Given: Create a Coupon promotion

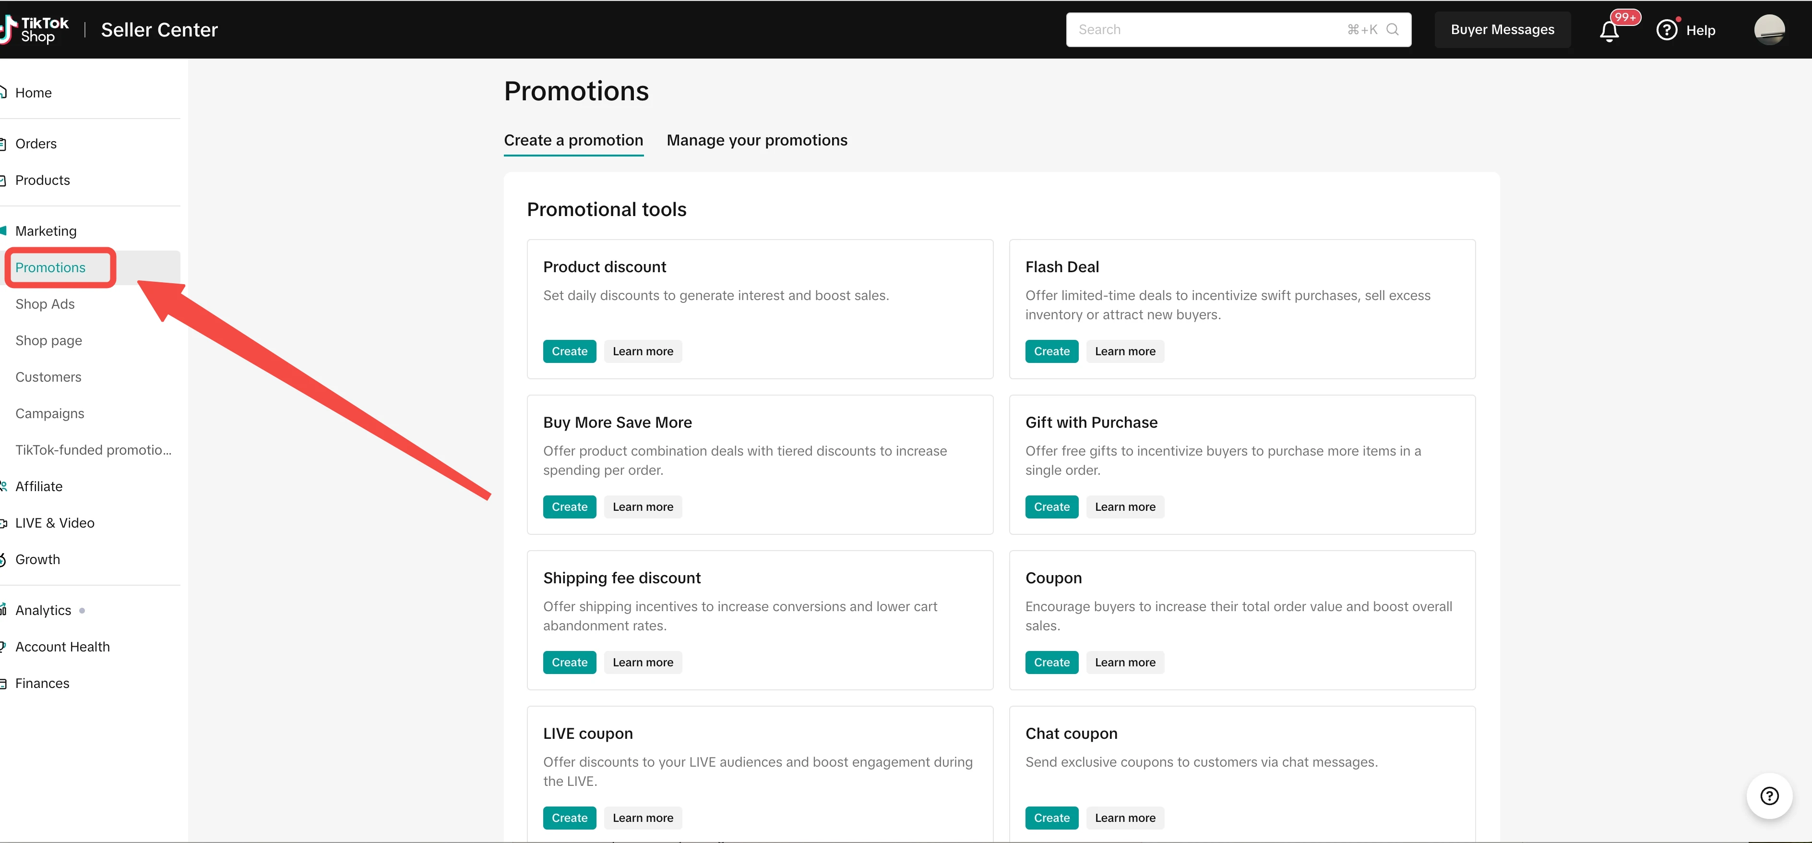Looking at the screenshot, I should pos(1051,662).
